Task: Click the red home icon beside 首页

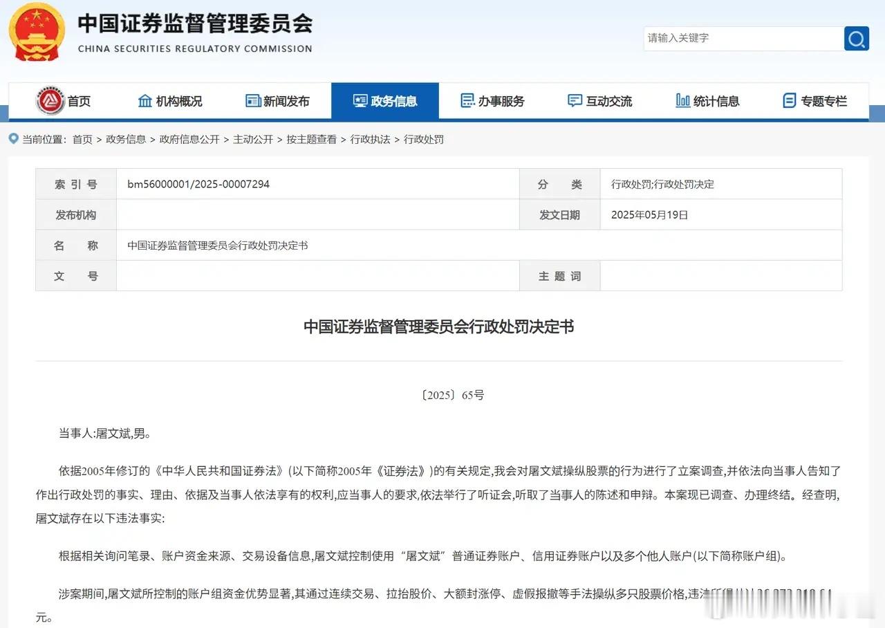Action: [50, 101]
